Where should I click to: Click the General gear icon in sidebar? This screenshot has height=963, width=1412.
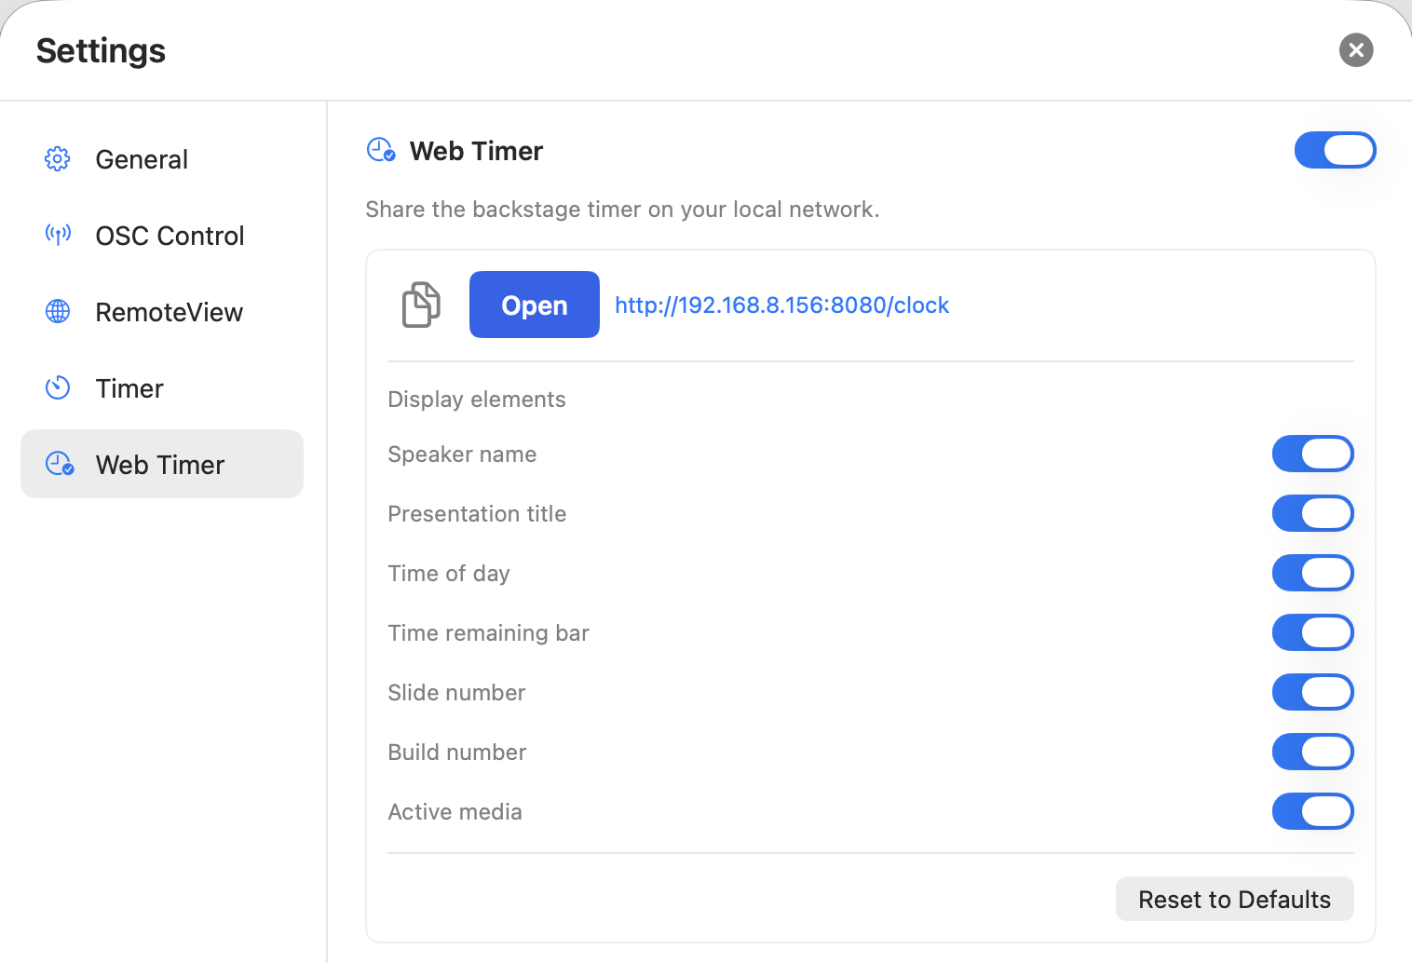pos(58,159)
